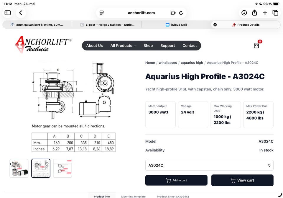
Task: Switch to the iCloud Mail tab
Action: point(176,25)
